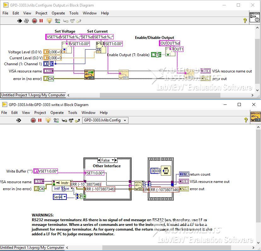
Task: Toggle Retain Wire Values in GPD-3303 write window
Action: tap(56, 120)
